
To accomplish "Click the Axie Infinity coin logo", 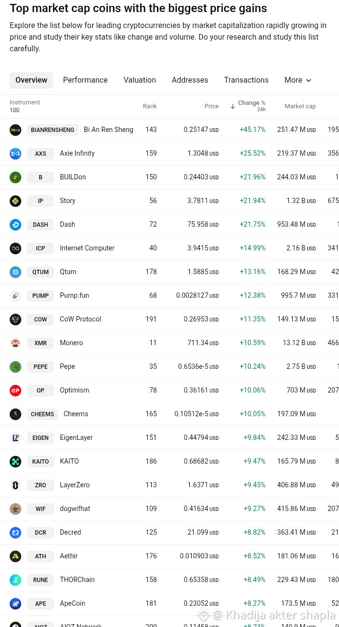I will pos(15,154).
